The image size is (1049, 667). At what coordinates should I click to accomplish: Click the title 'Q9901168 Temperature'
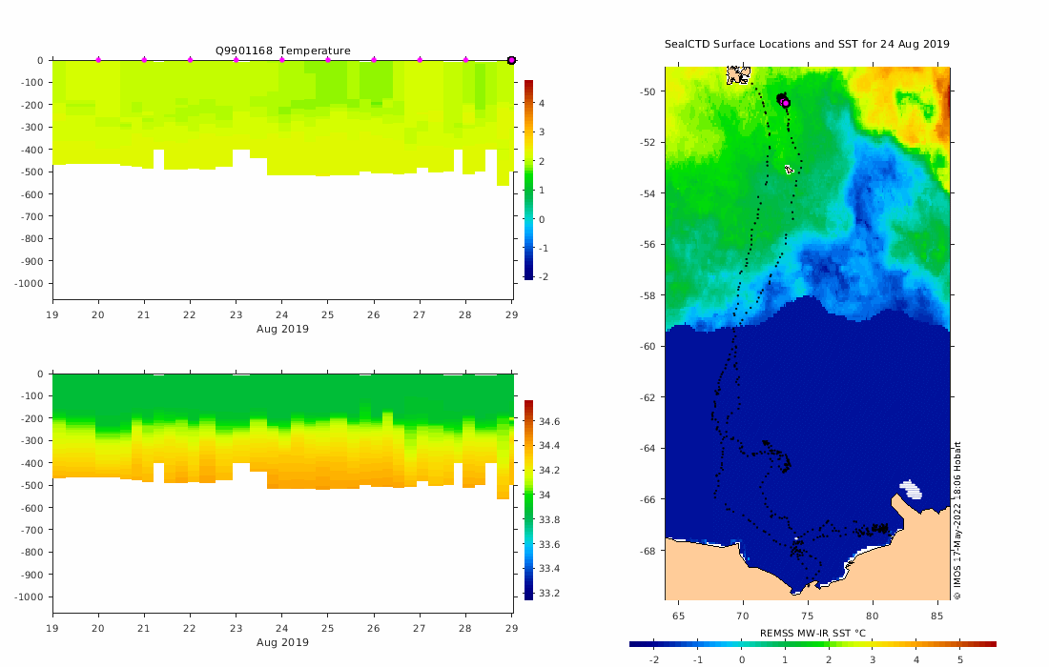pyautogui.click(x=283, y=51)
